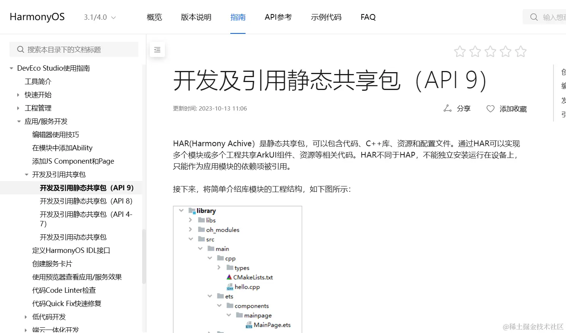The image size is (566, 333).
Task: Open the 概览 tab
Action: 154,17
